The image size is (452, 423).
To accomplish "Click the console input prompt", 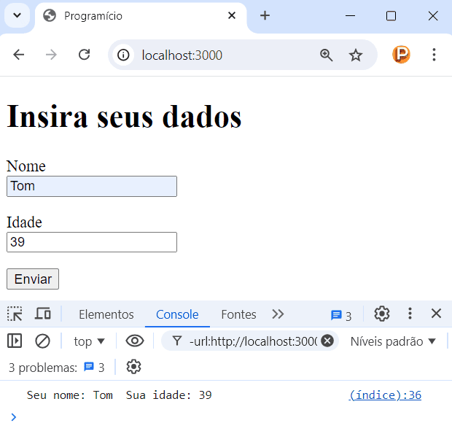I will [230, 416].
